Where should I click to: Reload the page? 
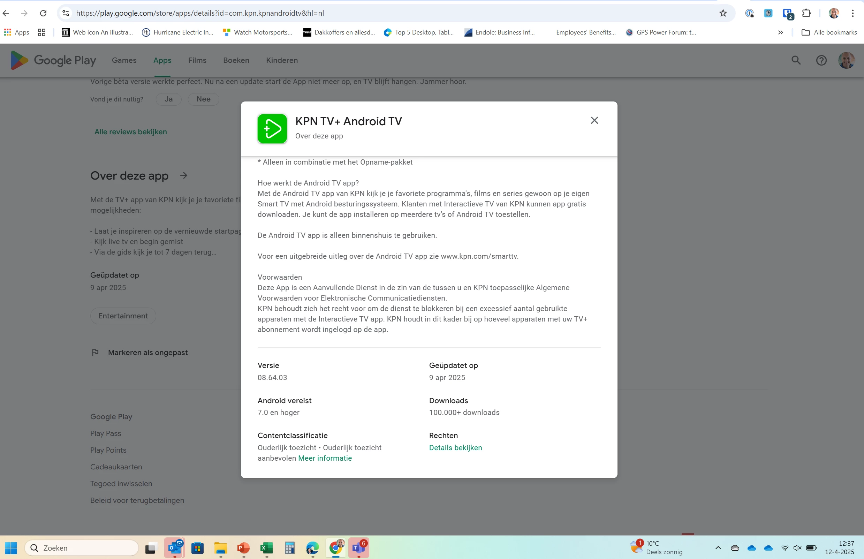click(43, 14)
